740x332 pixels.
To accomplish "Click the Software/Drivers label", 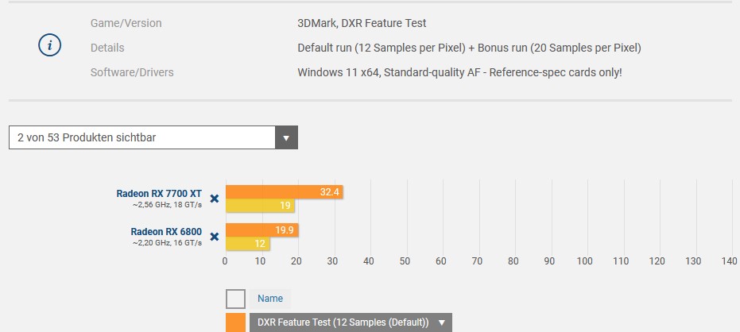I will [132, 72].
